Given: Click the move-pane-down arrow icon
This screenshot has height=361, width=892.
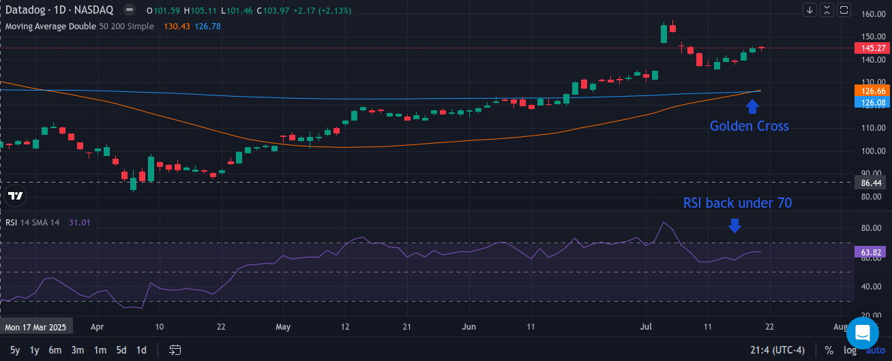Looking at the screenshot, I should tap(809, 10).
